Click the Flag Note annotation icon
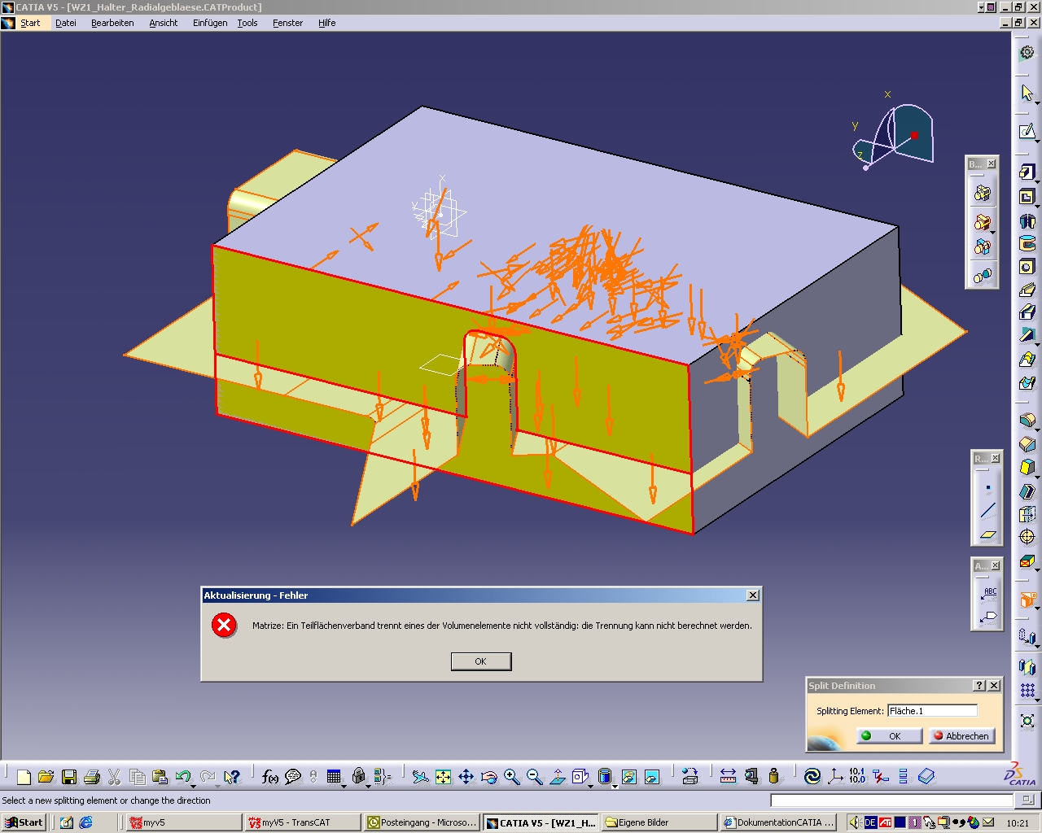The width and height of the screenshot is (1042, 833). (988, 617)
